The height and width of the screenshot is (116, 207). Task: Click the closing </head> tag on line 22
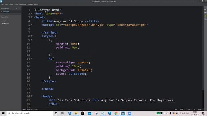(x=48, y=89)
